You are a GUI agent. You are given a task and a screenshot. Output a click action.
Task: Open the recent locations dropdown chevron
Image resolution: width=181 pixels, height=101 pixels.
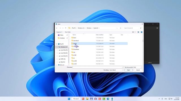coord(63,28)
